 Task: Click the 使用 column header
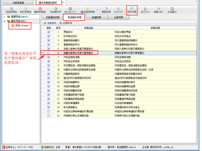(x=49, y=28)
